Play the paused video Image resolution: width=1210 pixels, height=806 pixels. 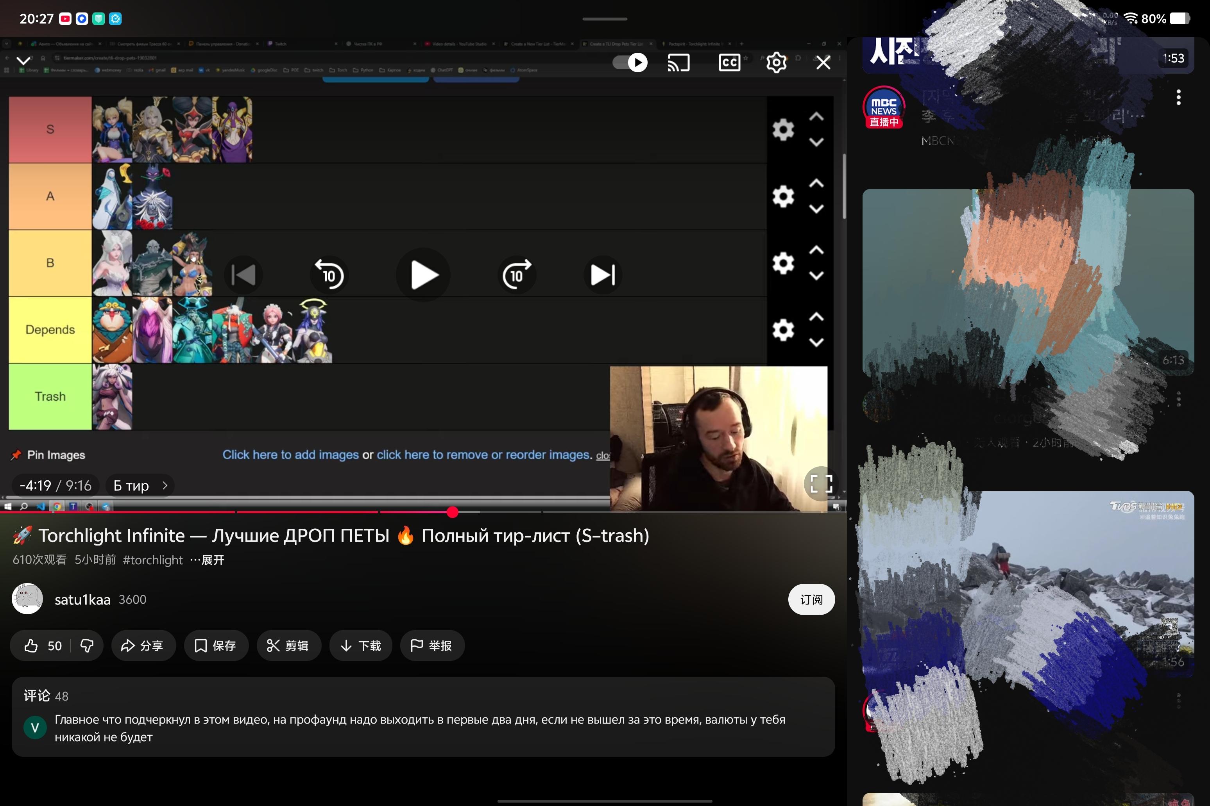pyautogui.click(x=424, y=275)
